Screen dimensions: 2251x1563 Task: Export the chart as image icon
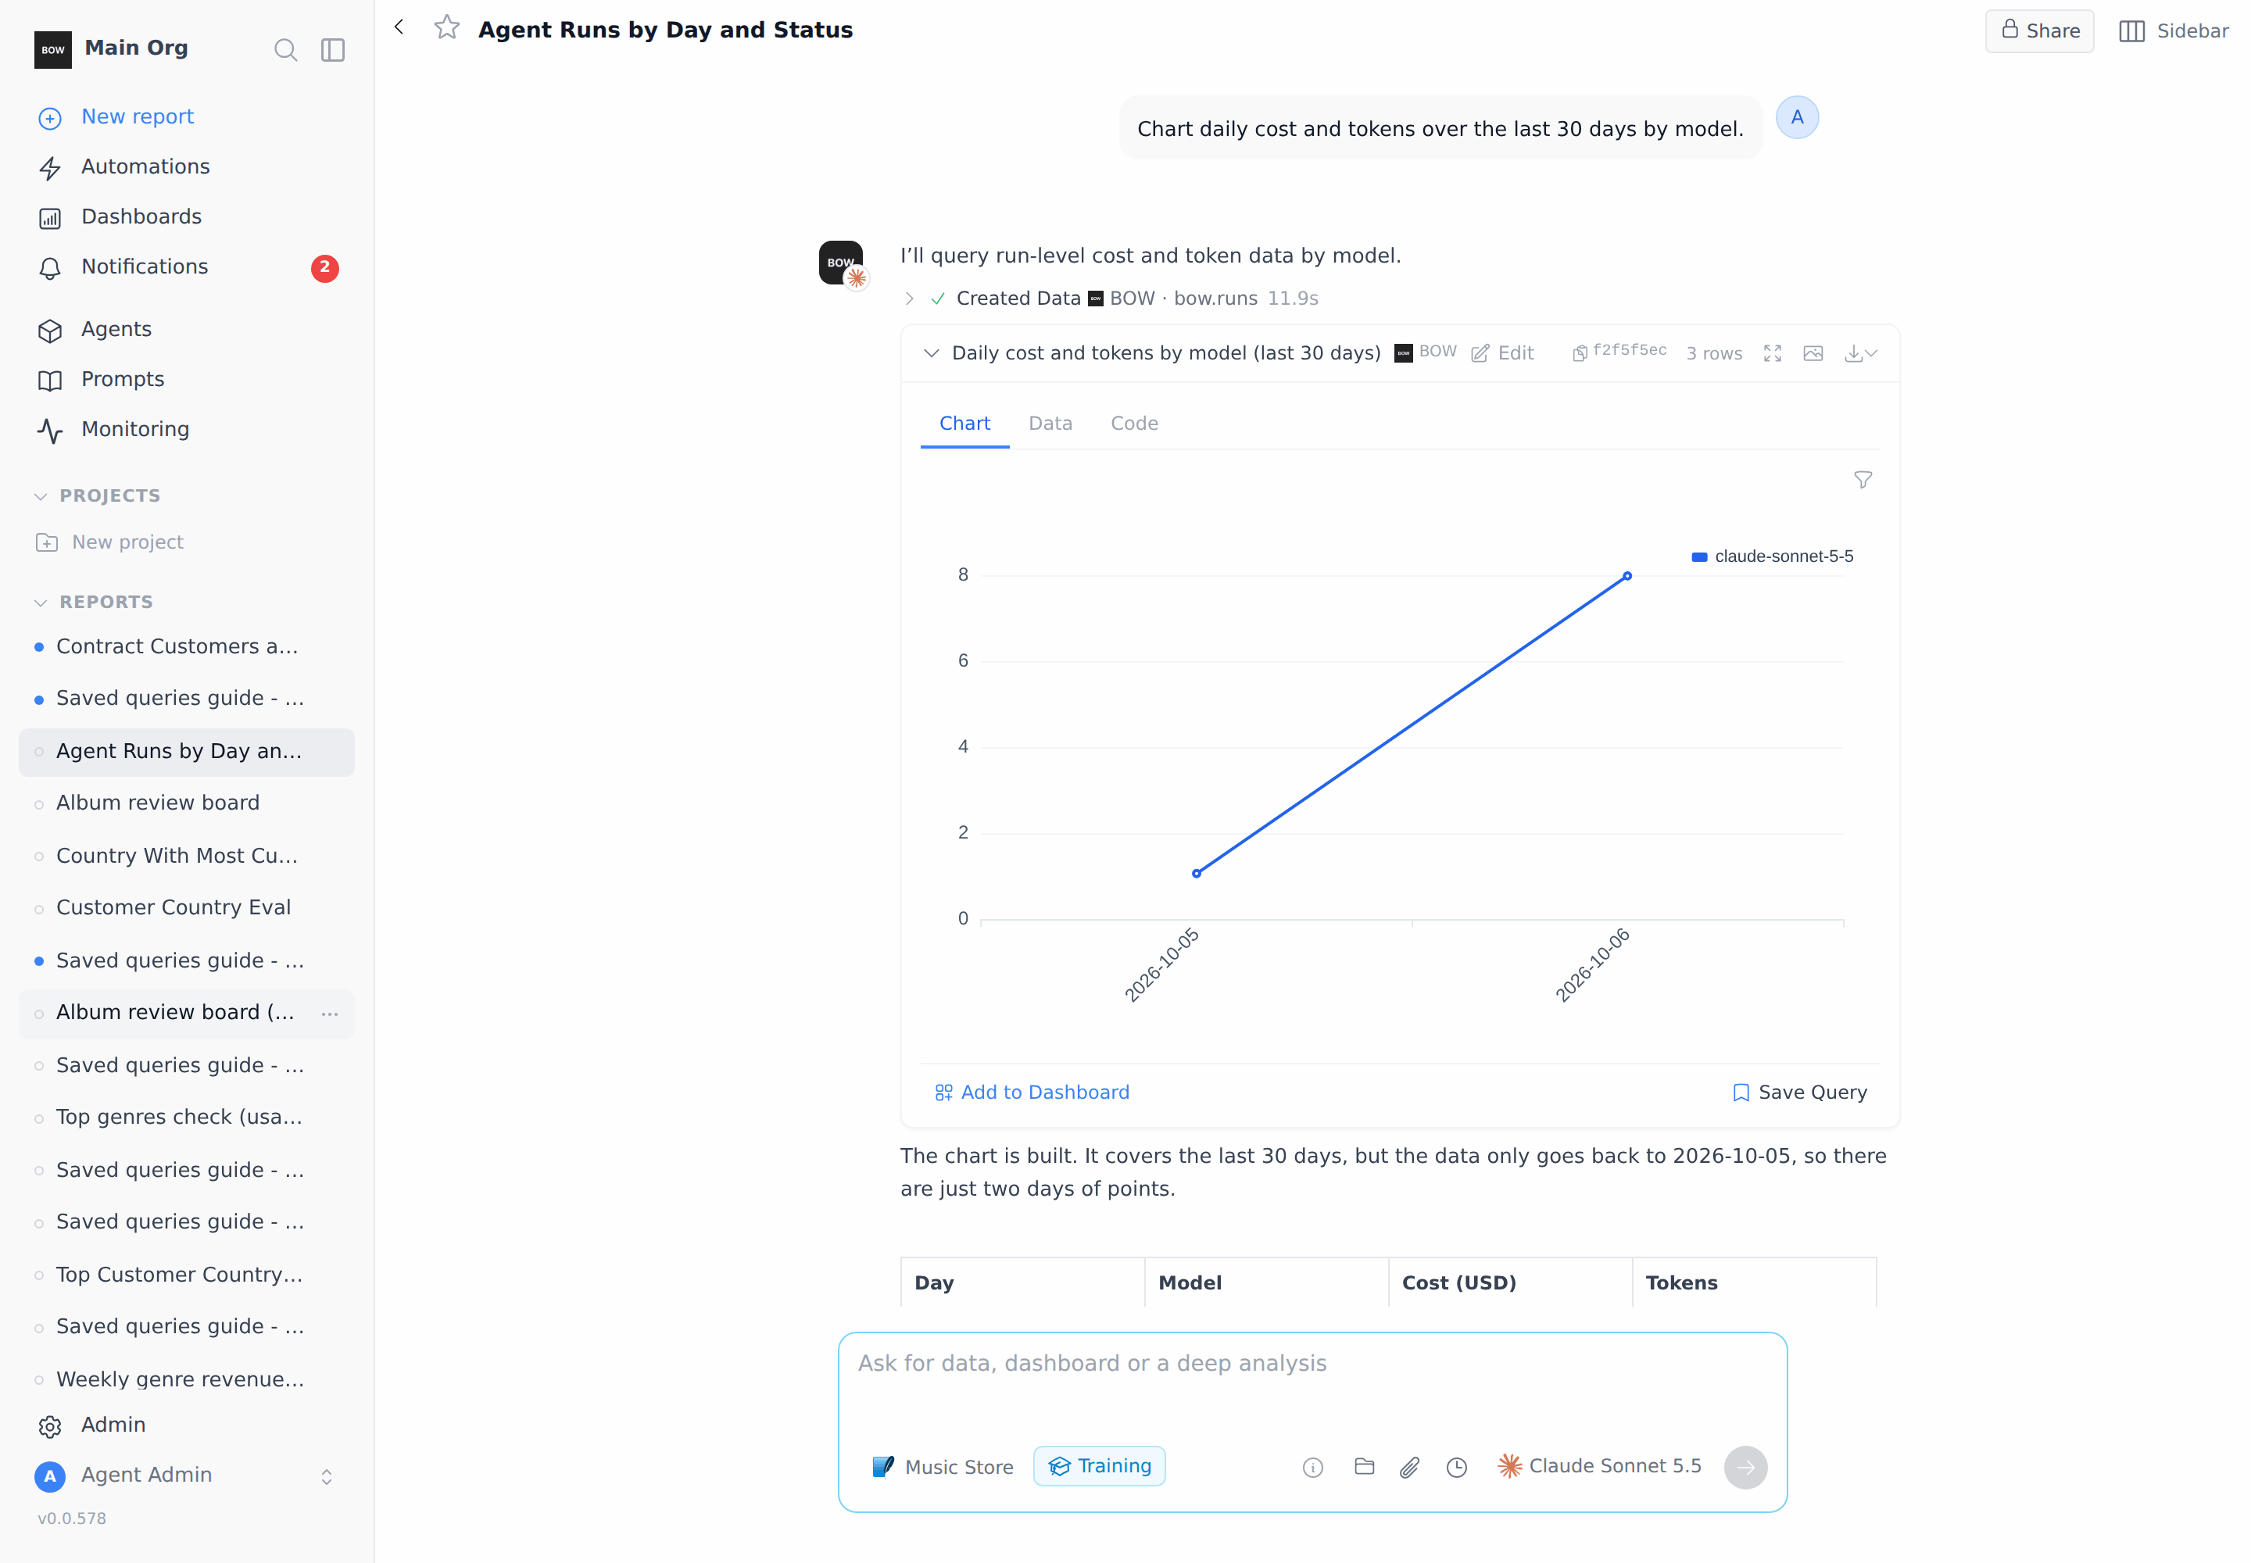(1813, 353)
